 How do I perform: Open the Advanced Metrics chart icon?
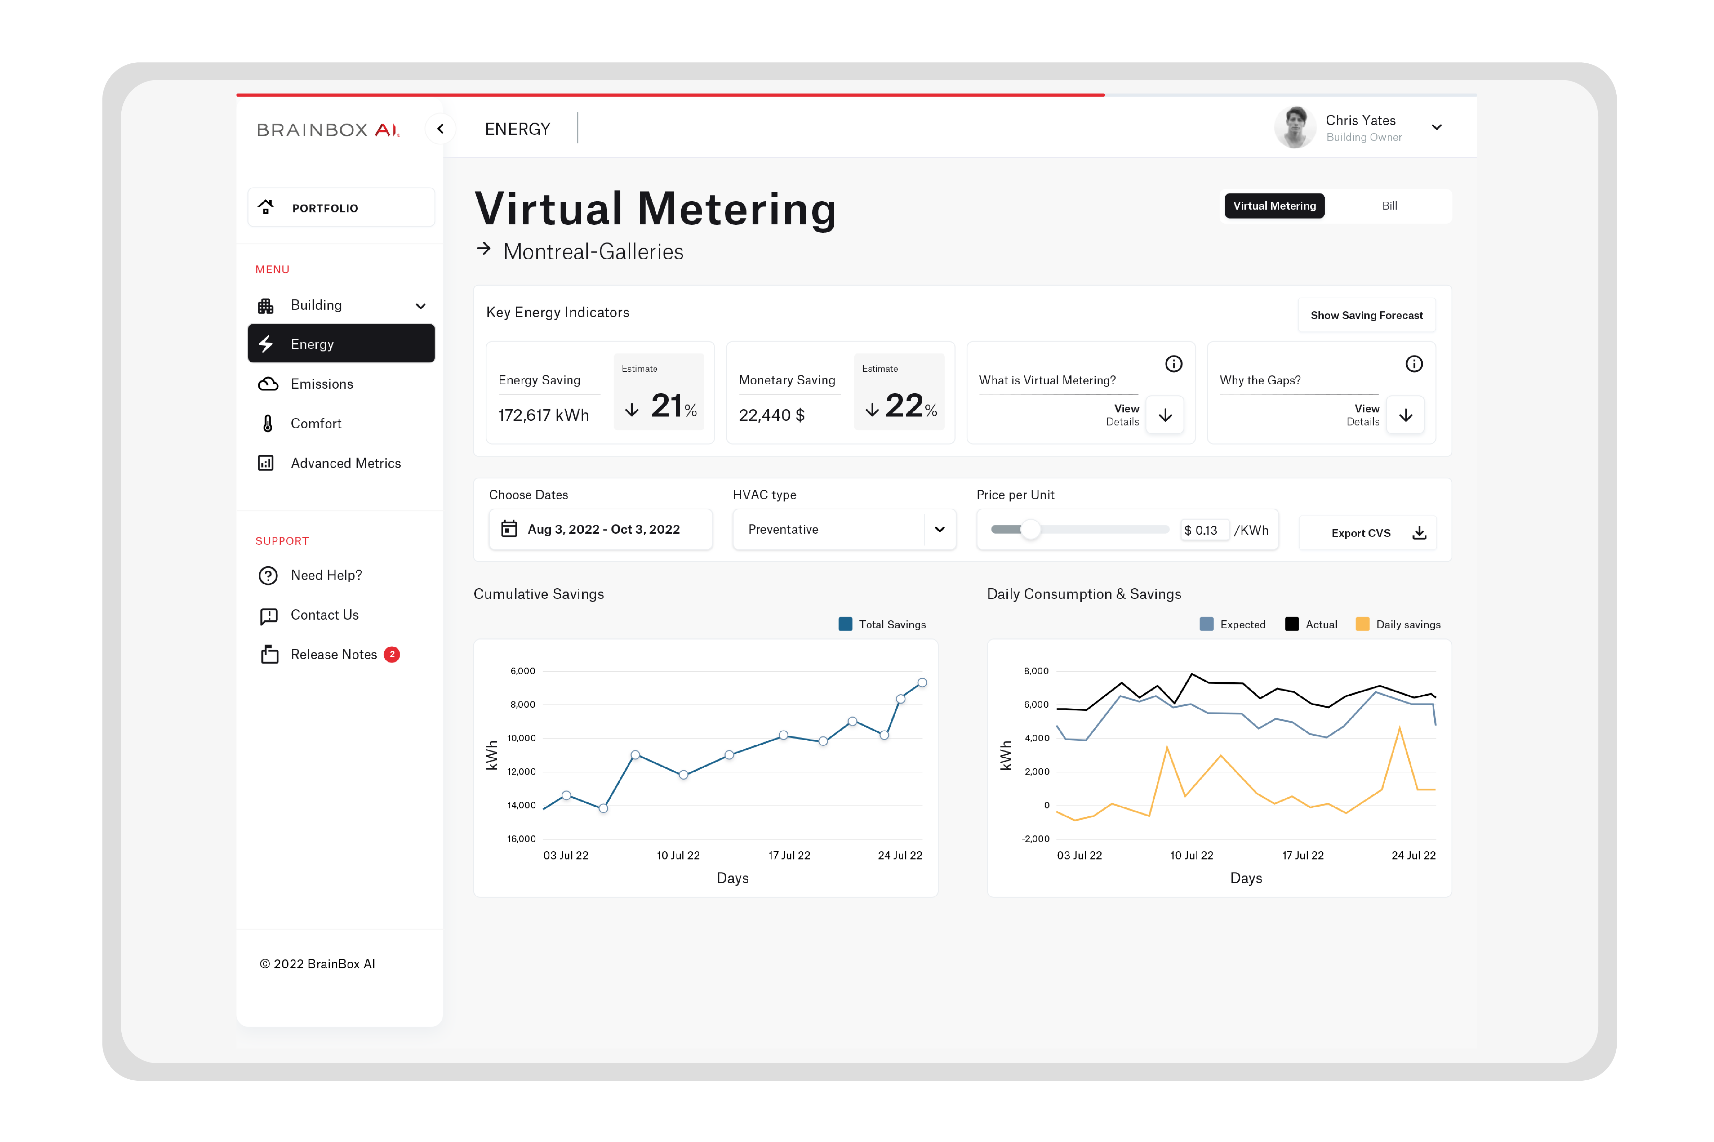coord(266,463)
